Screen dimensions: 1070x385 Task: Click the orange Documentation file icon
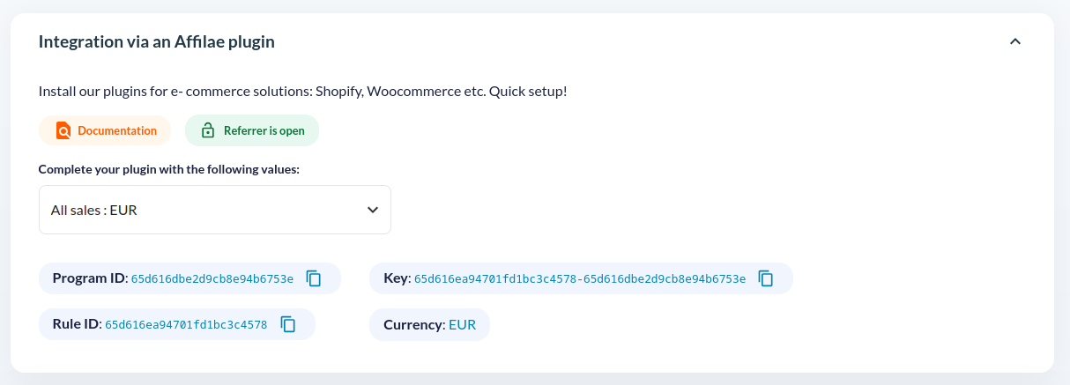pos(63,130)
